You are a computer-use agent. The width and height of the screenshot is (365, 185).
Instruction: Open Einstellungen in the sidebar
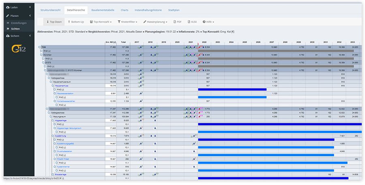click(x=19, y=23)
